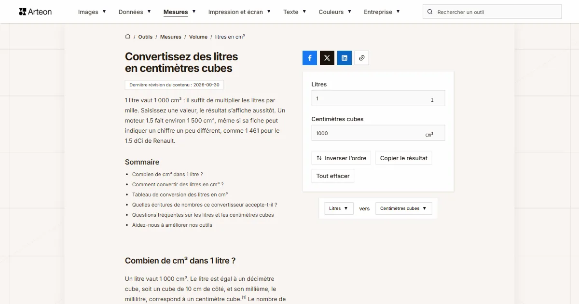Jump to Comment convertir des litres en cm³
579x304 pixels.
pos(178,184)
